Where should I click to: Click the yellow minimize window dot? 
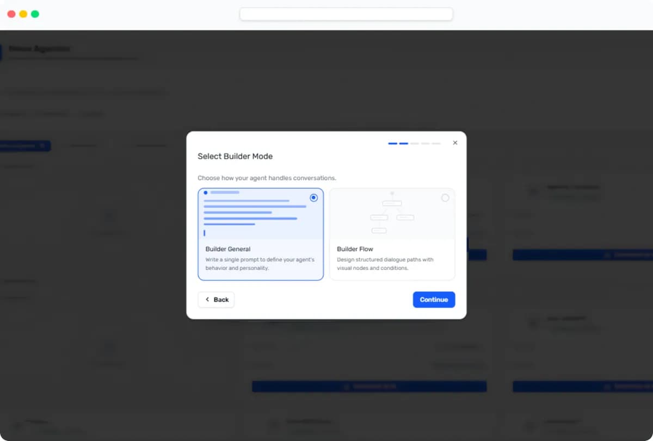point(23,14)
